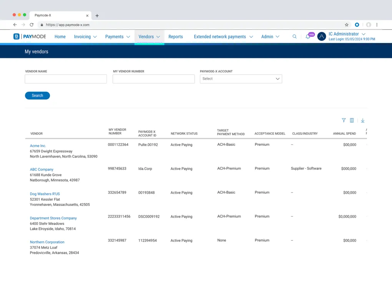The height and width of the screenshot is (294, 392).
Task: Click the Paymode logo
Action: click(30, 37)
